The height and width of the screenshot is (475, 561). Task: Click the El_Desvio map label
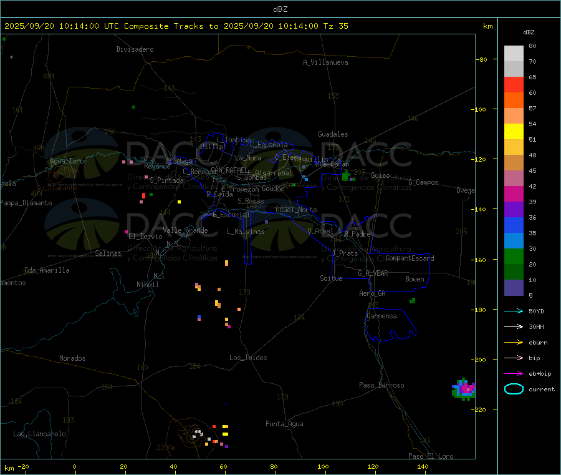point(145,237)
